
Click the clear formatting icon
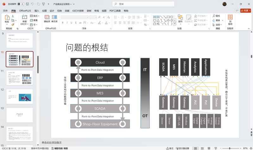[109, 17]
